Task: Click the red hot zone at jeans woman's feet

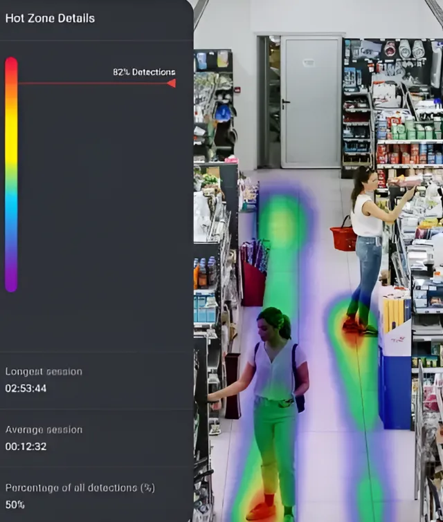Action: (353, 330)
